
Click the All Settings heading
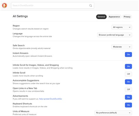click(20, 16)
